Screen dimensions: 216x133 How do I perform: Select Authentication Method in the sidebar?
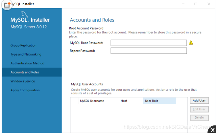tap(27, 63)
